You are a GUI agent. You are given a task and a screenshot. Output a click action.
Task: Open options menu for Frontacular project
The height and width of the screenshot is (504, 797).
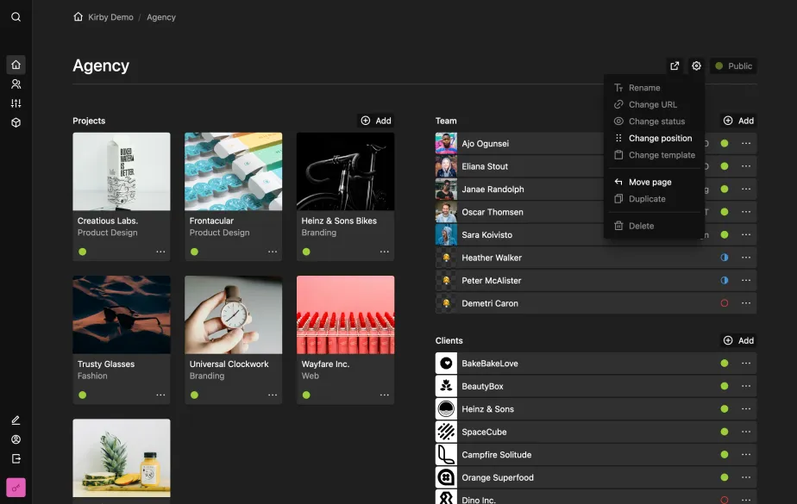click(x=273, y=252)
